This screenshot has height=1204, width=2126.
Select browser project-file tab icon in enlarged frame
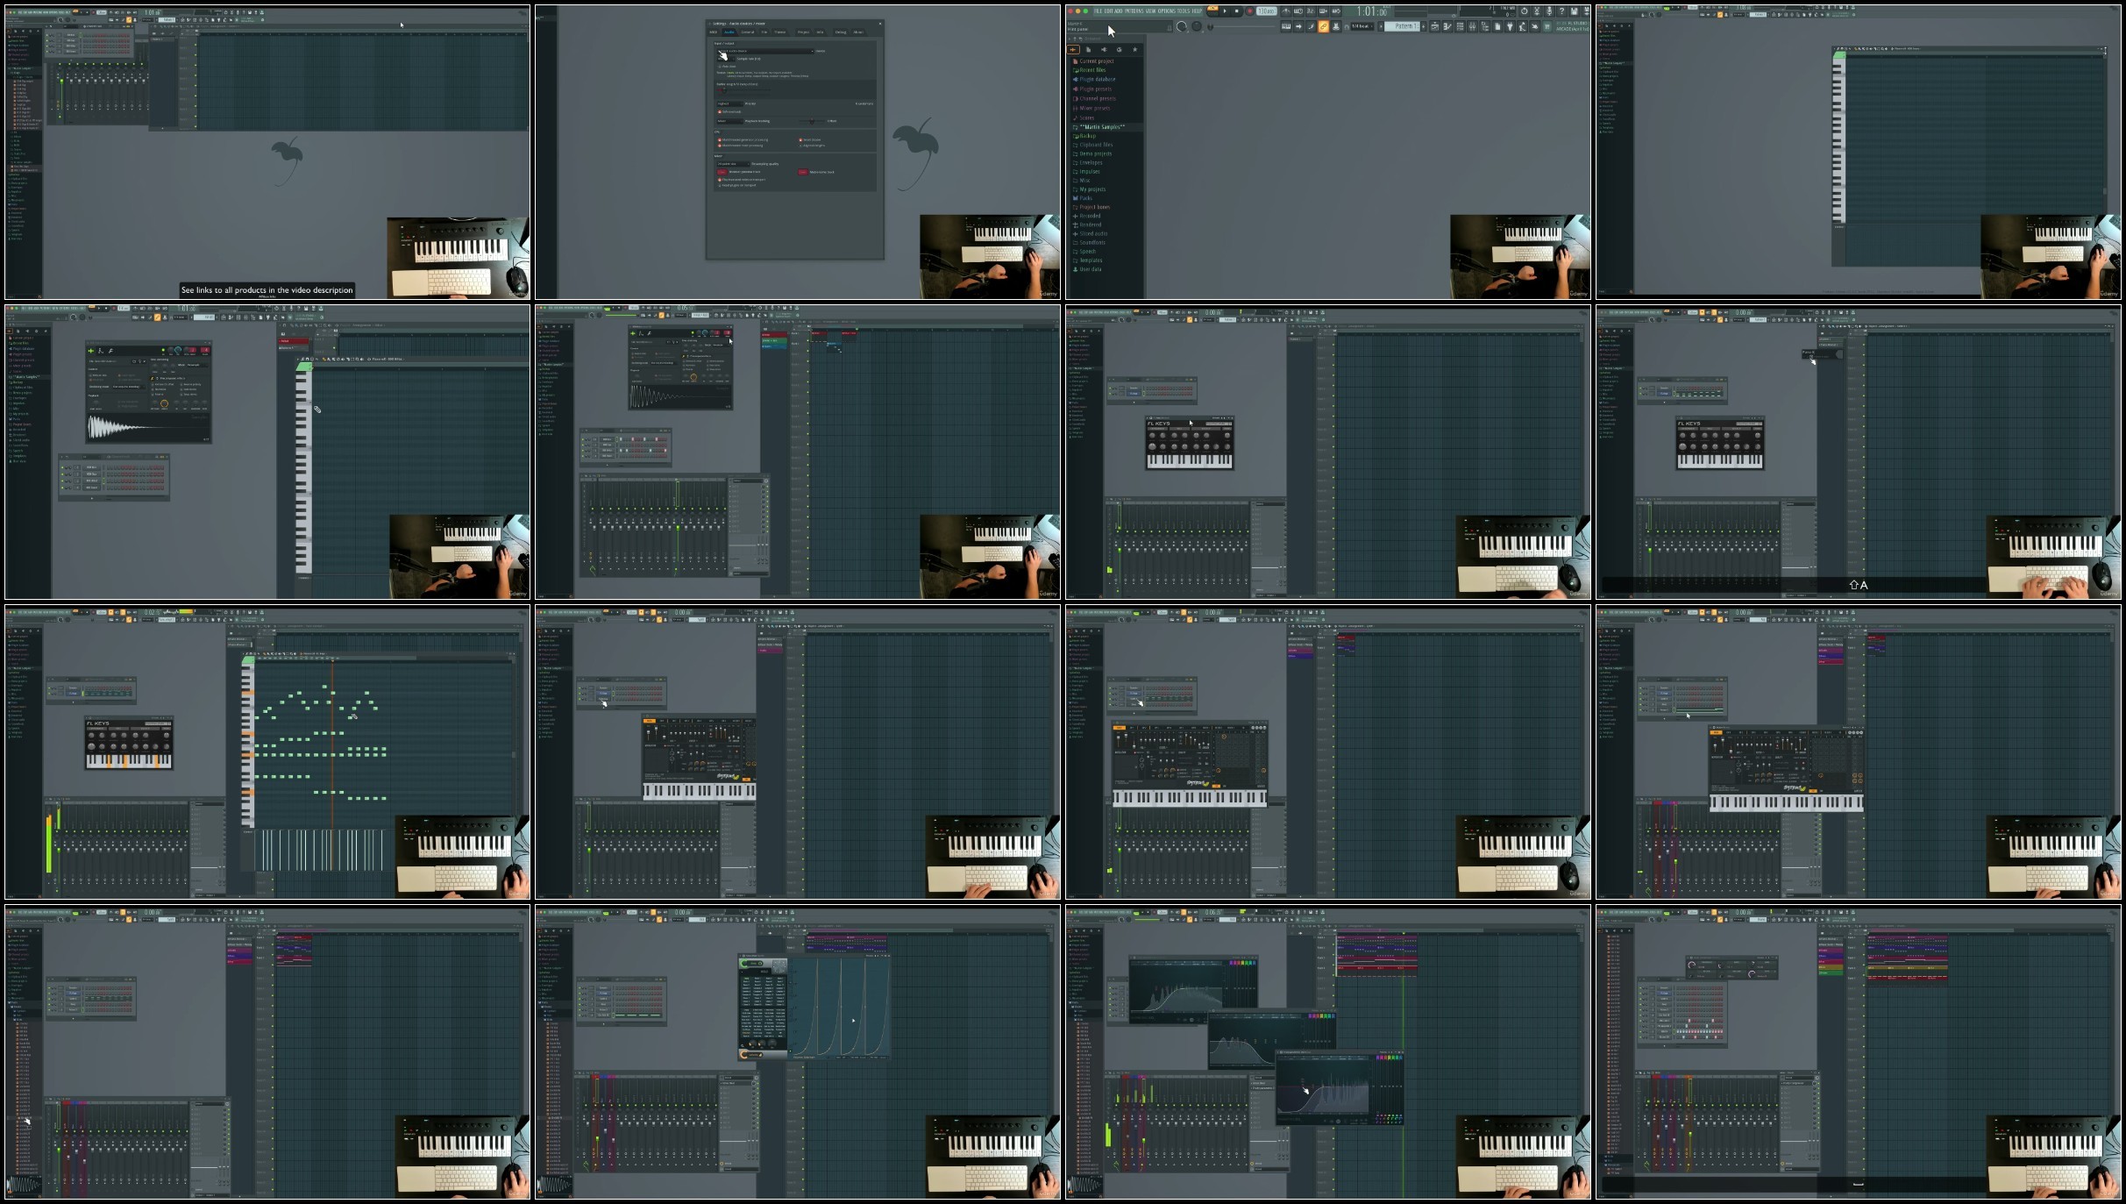pyautogui.click(x=1089, y=49)
